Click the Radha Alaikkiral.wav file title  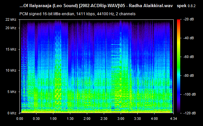point(151,6)
